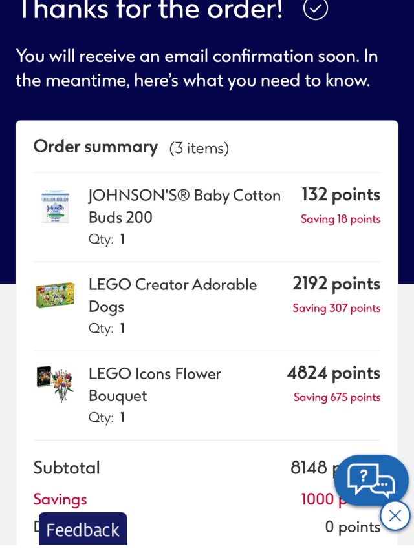This screenshot has width=414, height=551.
Task: Click the 2192 points price
Action: click(336, 284)
